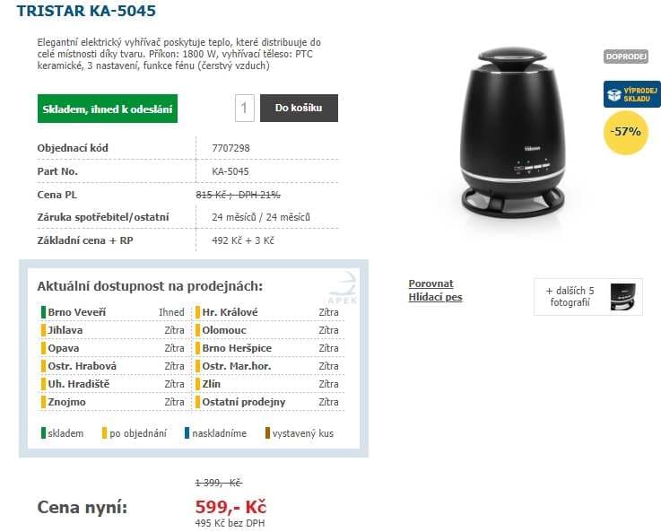Image resolution: width=661 pixels, height=532 pixels.
Task: Select the Znojmo store row
Action: (x=112, y=402)
